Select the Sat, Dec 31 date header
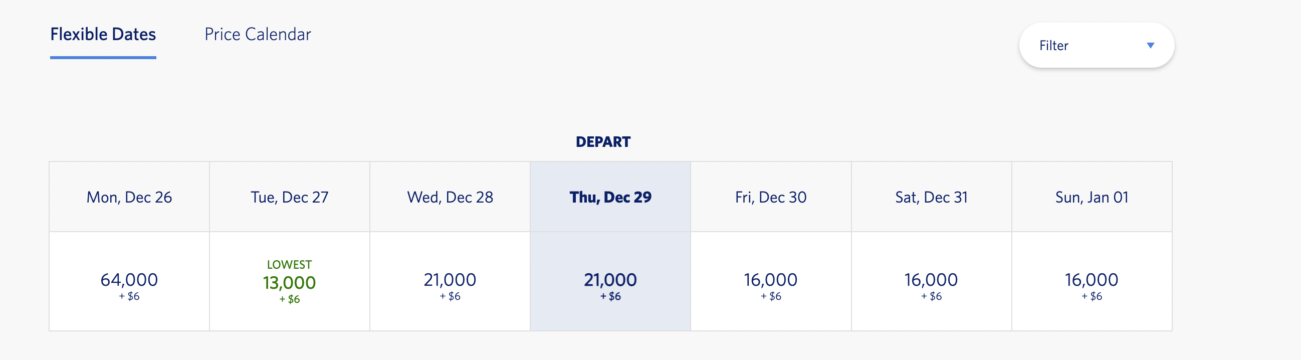 coord(931,197)
